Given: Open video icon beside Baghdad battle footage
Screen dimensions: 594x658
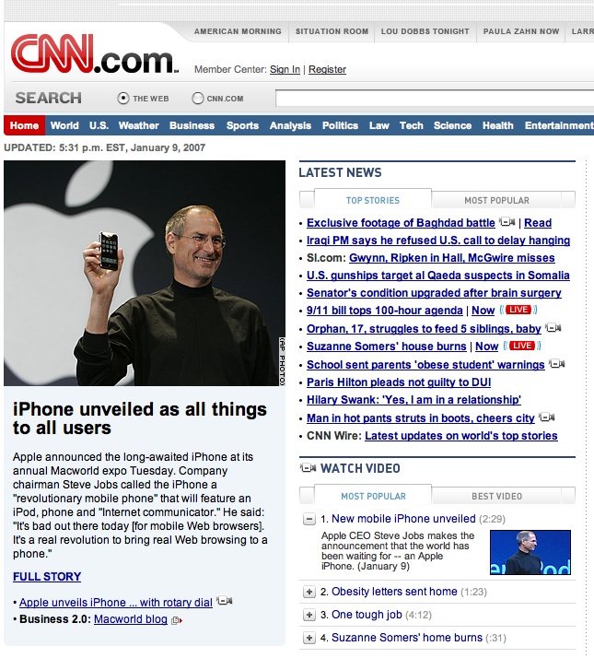Looking at the screenshot, I should (x=507, y=222).
